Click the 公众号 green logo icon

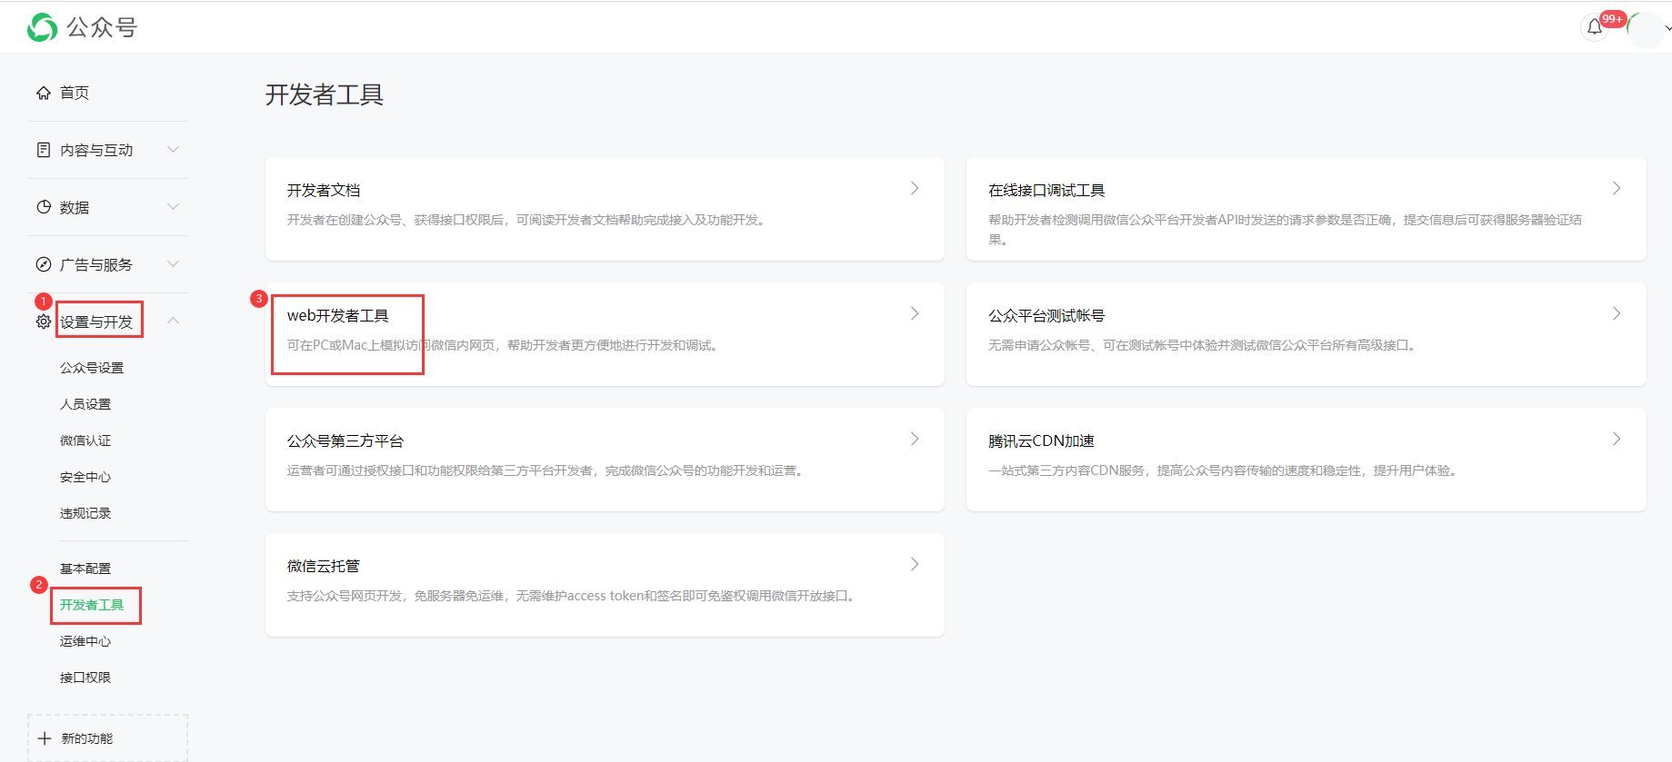pos(43,27)
